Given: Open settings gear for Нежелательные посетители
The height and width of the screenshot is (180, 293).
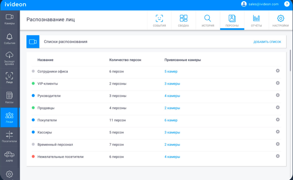Looking at the screenshot, I should (278, 156).
